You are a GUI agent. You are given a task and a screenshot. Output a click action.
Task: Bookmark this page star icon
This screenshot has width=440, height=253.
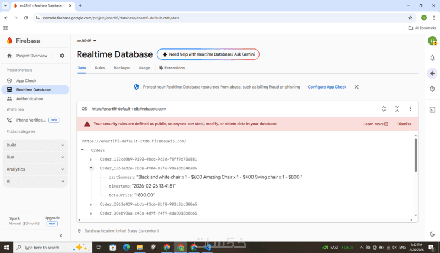(x=410, y=18)
